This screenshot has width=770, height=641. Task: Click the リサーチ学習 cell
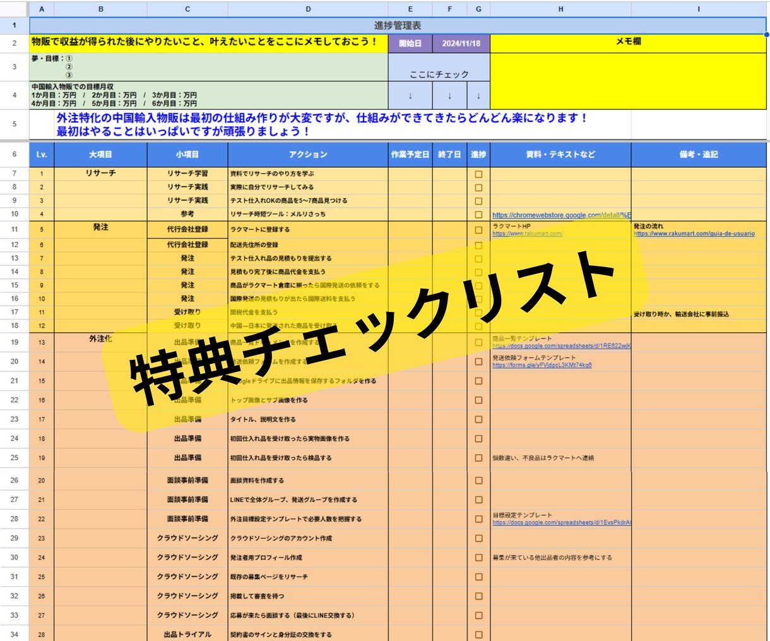187,174
